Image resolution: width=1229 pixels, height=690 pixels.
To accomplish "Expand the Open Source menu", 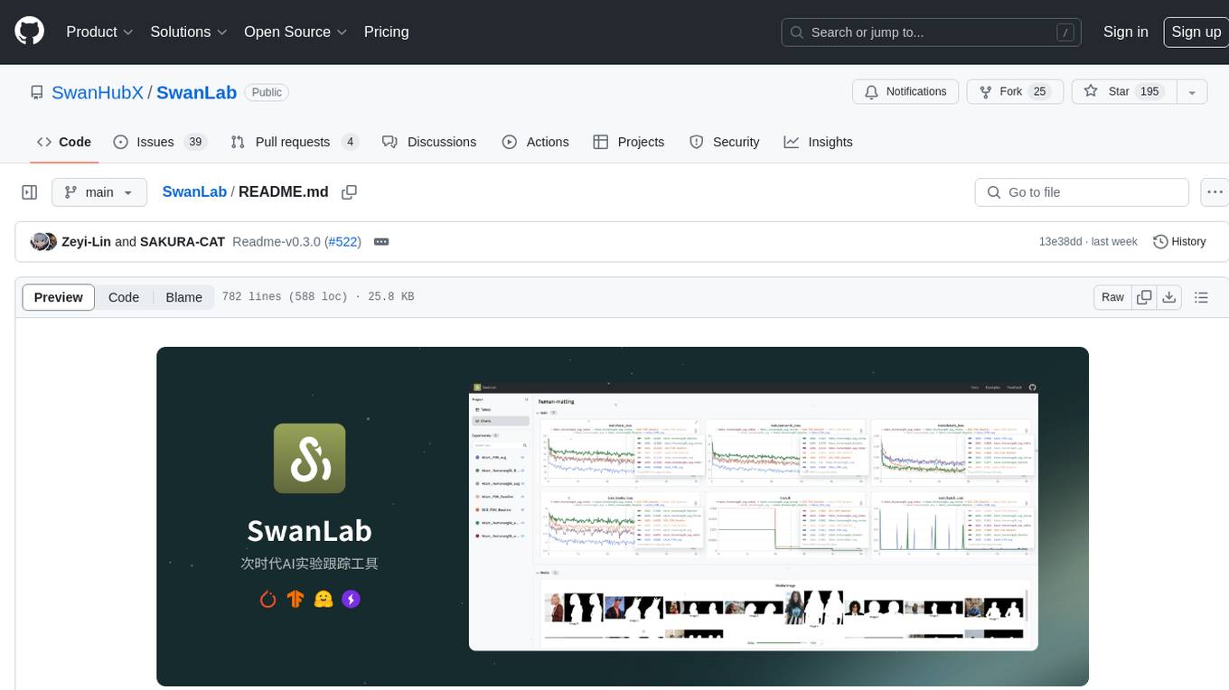I will 296,32.
